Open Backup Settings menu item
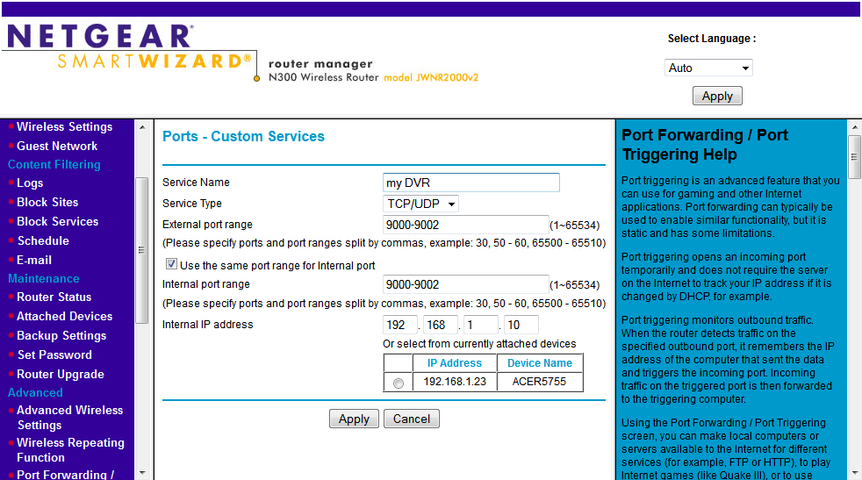The width and height of the screenshot is (862, 480). point(61,335)
